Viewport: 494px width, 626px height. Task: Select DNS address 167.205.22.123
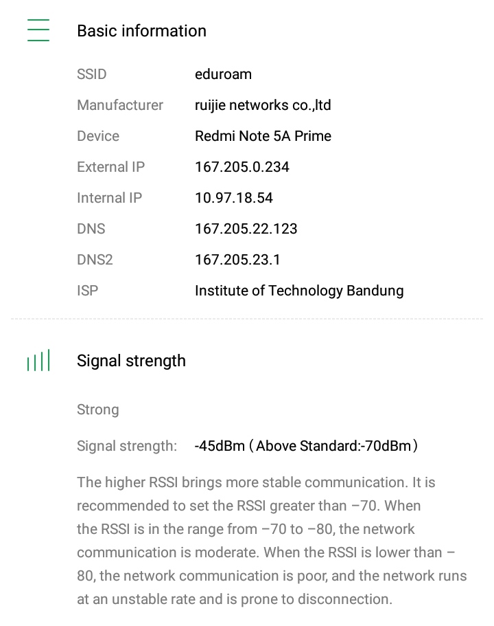point(246,229)
